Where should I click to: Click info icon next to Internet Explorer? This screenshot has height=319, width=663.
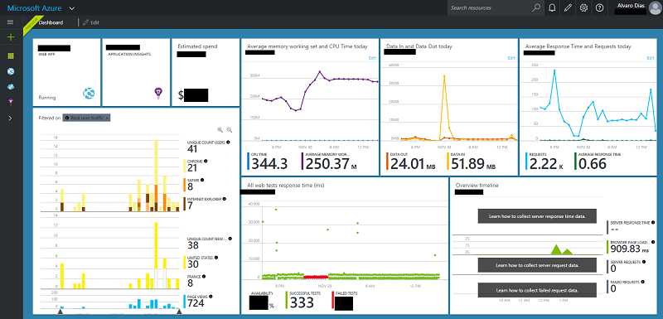224,199
